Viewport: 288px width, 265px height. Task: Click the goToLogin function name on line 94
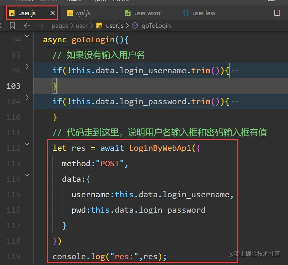coord(93,40)
